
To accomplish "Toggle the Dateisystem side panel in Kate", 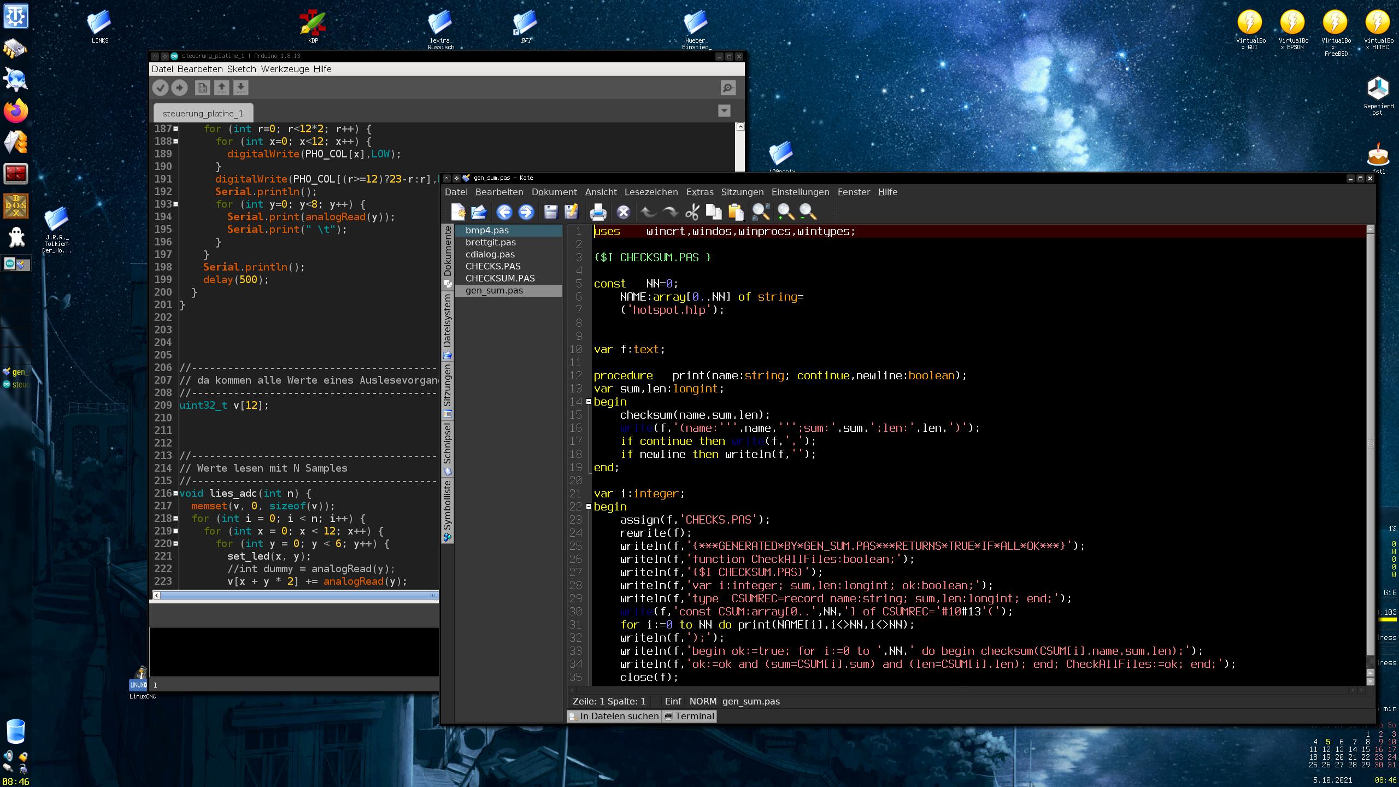I will pos(448,326).
